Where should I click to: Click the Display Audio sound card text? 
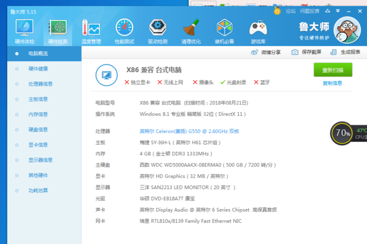208,210
